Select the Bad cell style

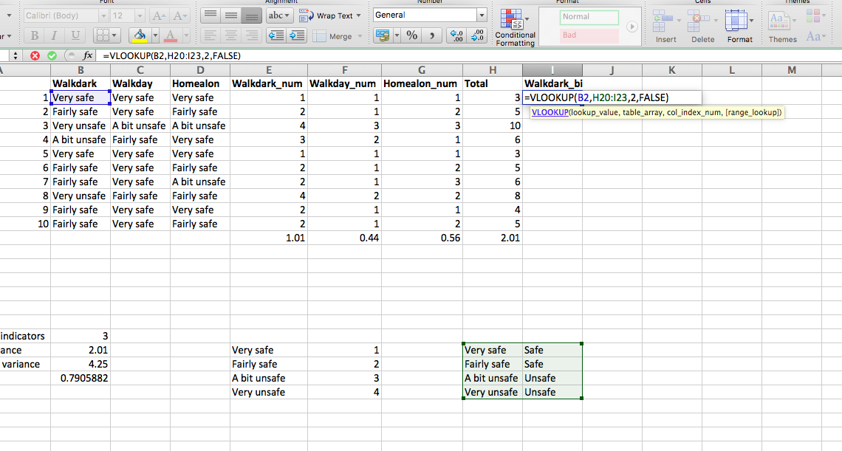(x=589, y=35)
